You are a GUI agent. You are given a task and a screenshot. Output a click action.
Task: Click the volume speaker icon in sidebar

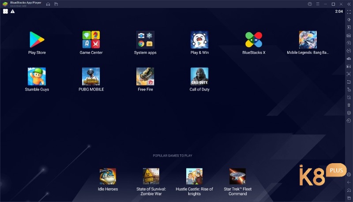click(349, 19)
